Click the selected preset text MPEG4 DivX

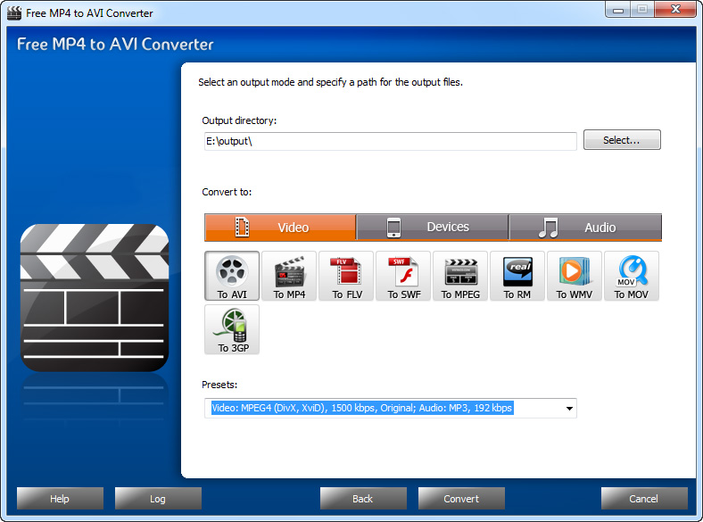362,408
